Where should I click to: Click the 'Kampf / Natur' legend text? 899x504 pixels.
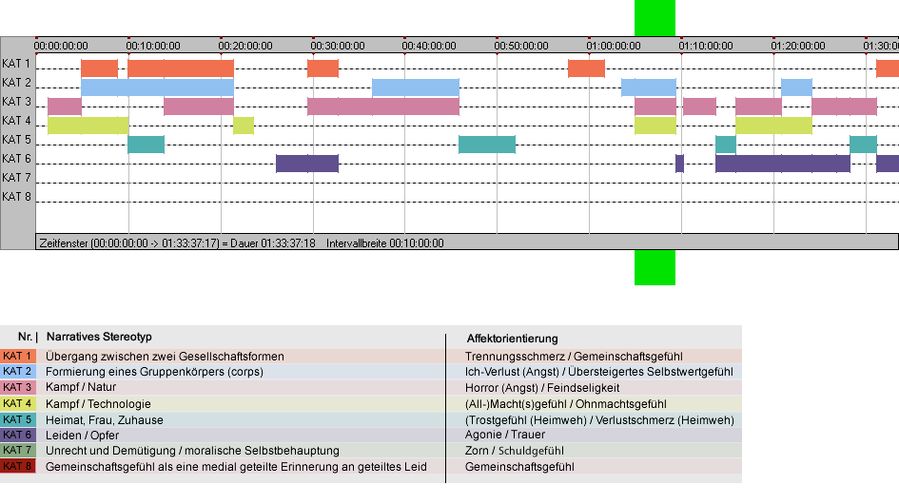81,387
